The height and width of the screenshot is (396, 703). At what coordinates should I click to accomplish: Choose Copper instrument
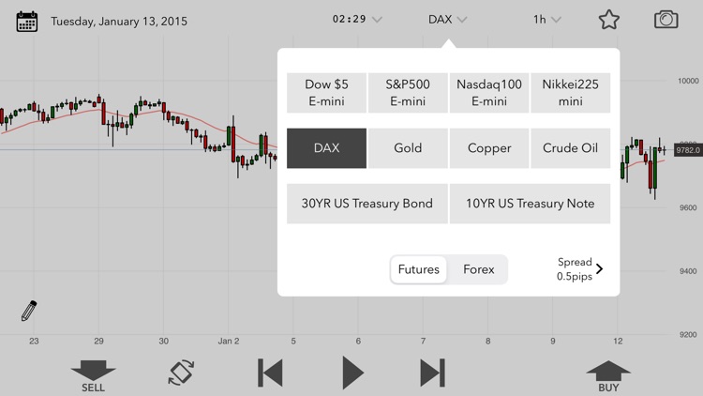coord(489,148)
